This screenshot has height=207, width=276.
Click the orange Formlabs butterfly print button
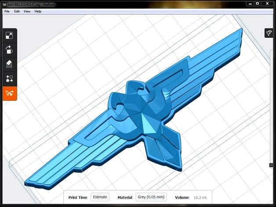pyautogui.click(x=10, y=93)
